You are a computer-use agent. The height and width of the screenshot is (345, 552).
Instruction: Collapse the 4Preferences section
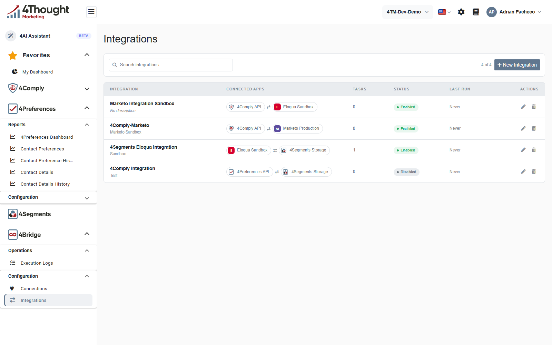pyautogui.click(x=87, y=108)
